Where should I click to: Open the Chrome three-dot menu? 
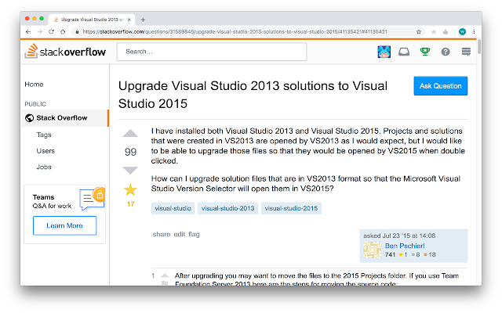point(474,31)
